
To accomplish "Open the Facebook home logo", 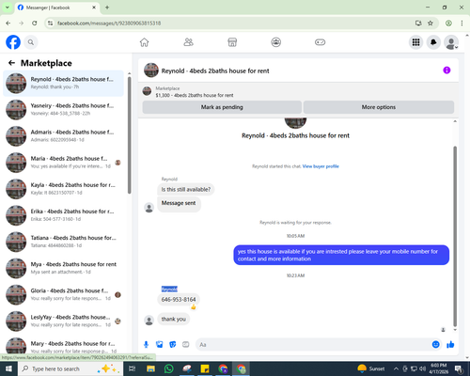I will [x=13, y=42].
